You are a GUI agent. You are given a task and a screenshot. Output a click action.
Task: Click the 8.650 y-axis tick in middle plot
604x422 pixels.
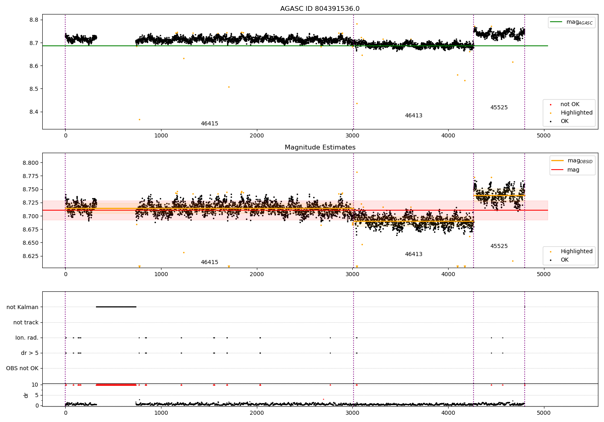pyautogui.click(x=31, y=243)
